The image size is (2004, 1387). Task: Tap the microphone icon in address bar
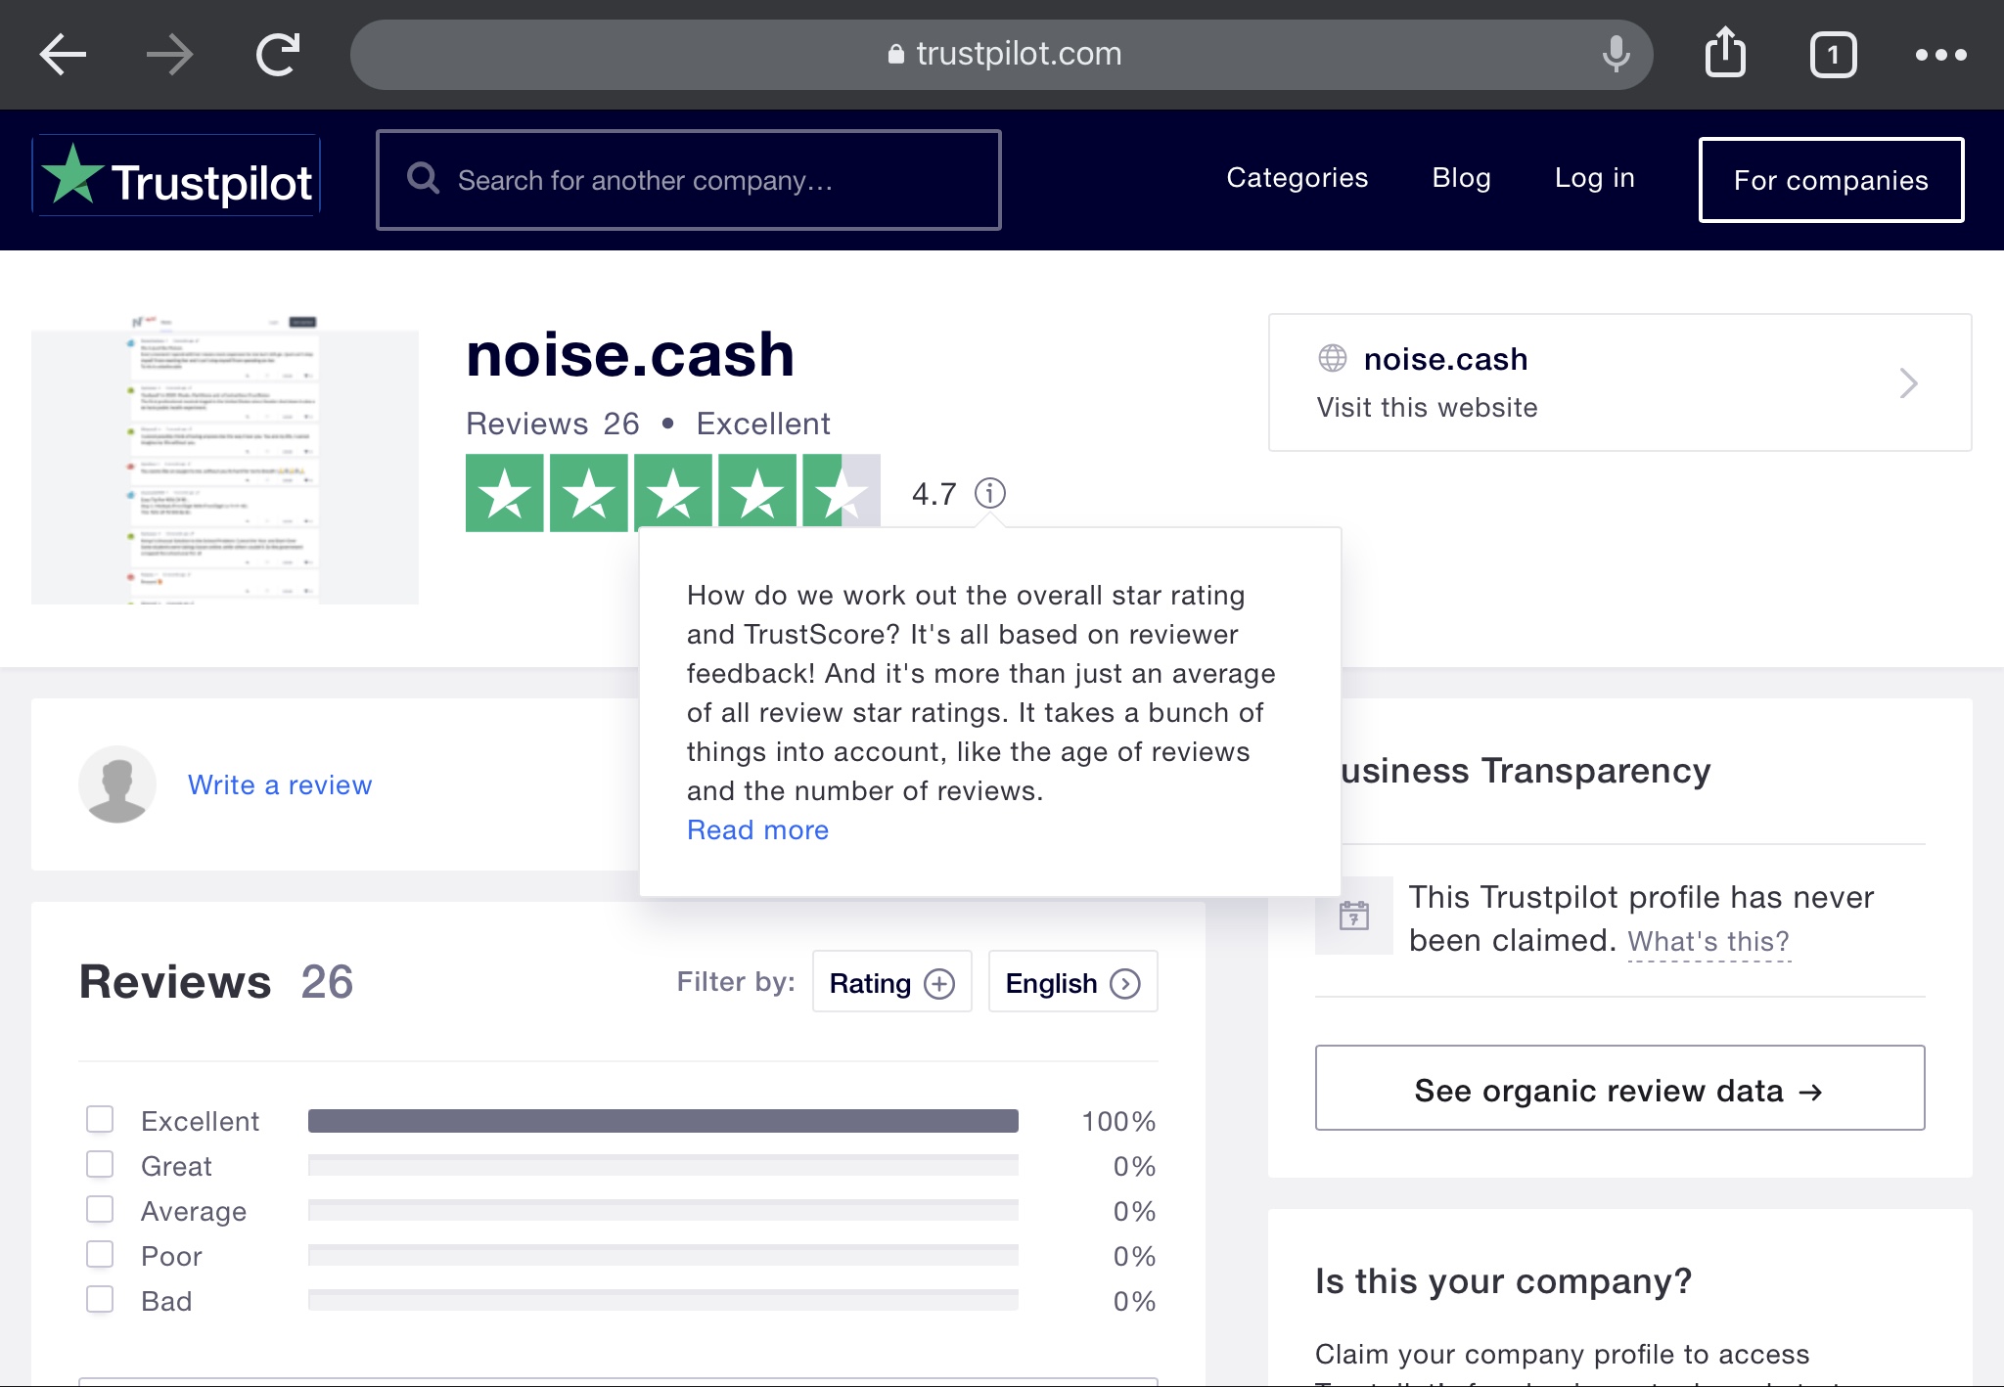click(1616, 54)
